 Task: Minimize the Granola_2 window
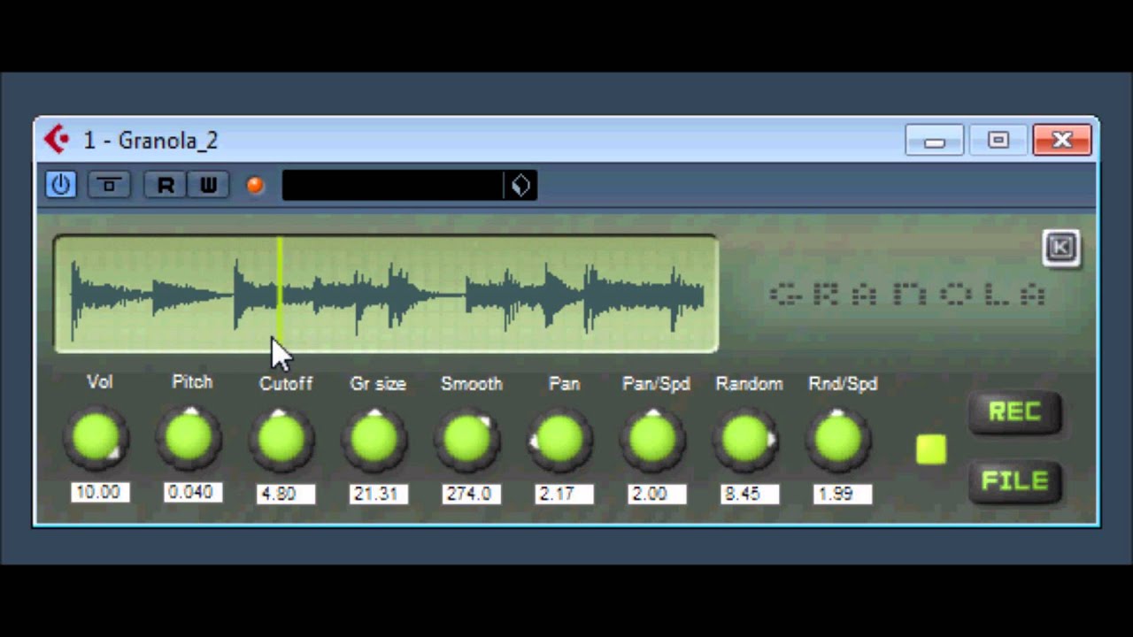coord(935,141)
